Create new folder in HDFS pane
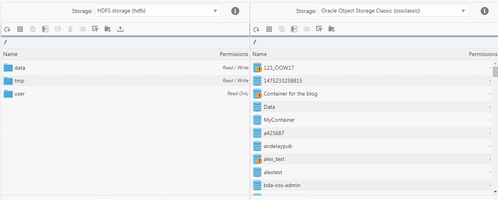 click(x=108, y=29)
